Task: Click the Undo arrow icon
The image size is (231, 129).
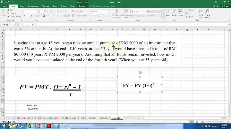Action: point(6,2)
